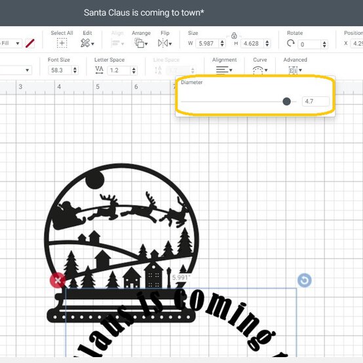Click the project title Santa Claus is coming to town
The width and height of the screenshot is (363, 363).
pos(143,12)
